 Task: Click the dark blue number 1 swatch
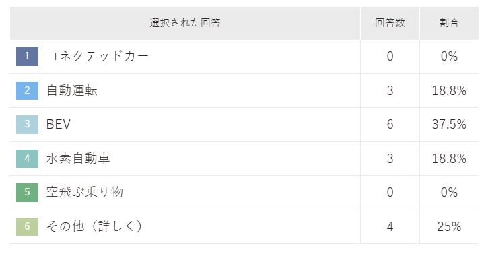tap(28, 57)
